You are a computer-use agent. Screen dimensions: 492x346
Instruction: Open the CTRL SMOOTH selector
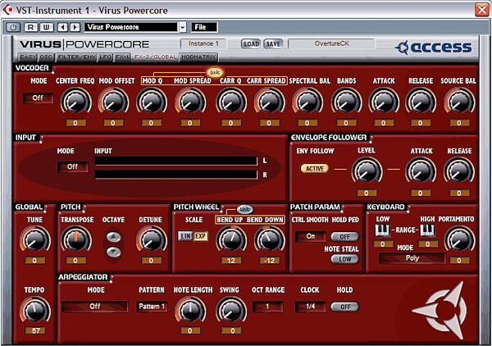coord(310,236)
